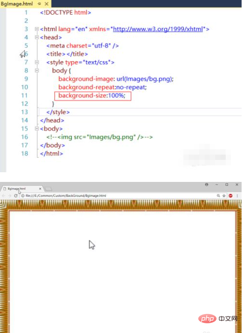Open the www.w3.org/1999/xhtml link
Image resolution: width=242 pixels, height=333 pixels.
pyautogui.click(x=158, y=29)
